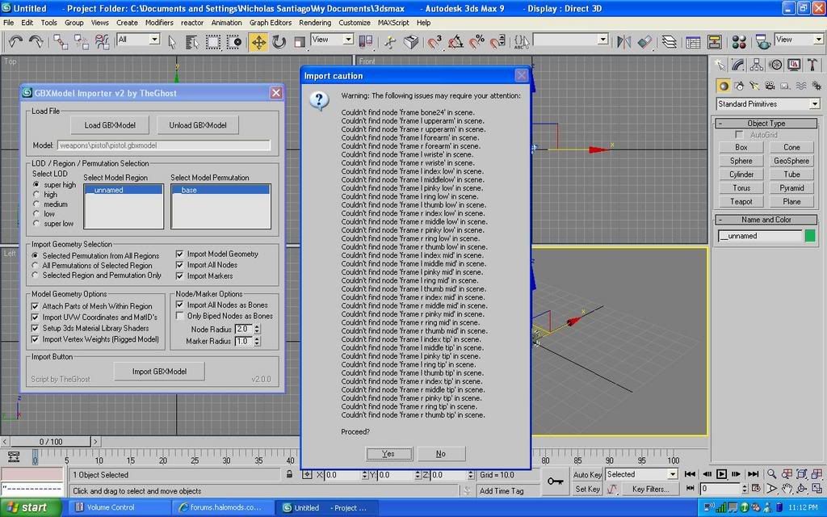Select the Geometry category sphere icon
Image resolution: width=827 pixels, height=517 pixels.
[724, 86]
